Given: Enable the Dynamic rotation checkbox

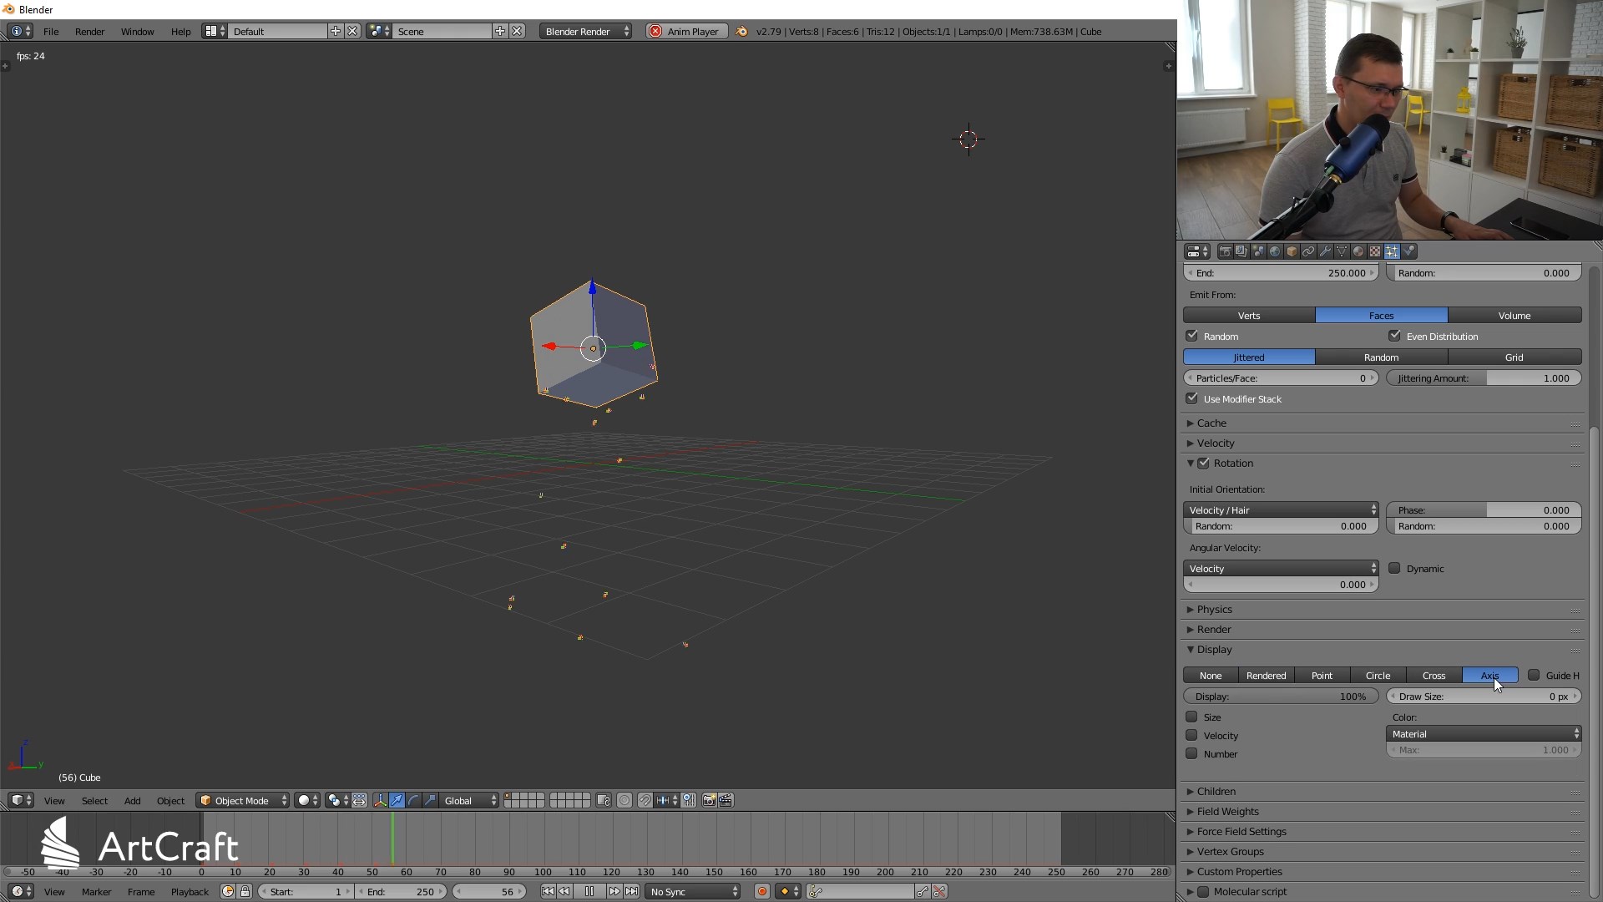Looking at the screenshot, I should tap(1394, 569).
